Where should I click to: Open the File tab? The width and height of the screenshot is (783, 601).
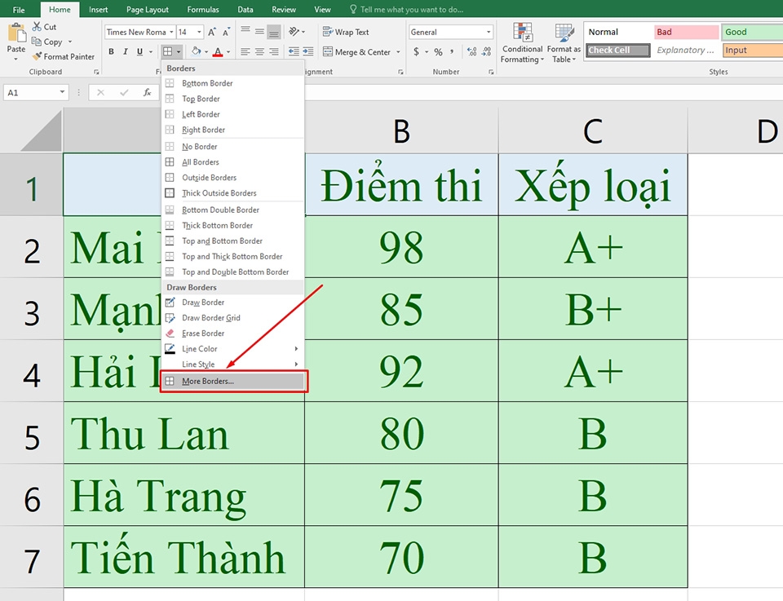coord(19,10)
